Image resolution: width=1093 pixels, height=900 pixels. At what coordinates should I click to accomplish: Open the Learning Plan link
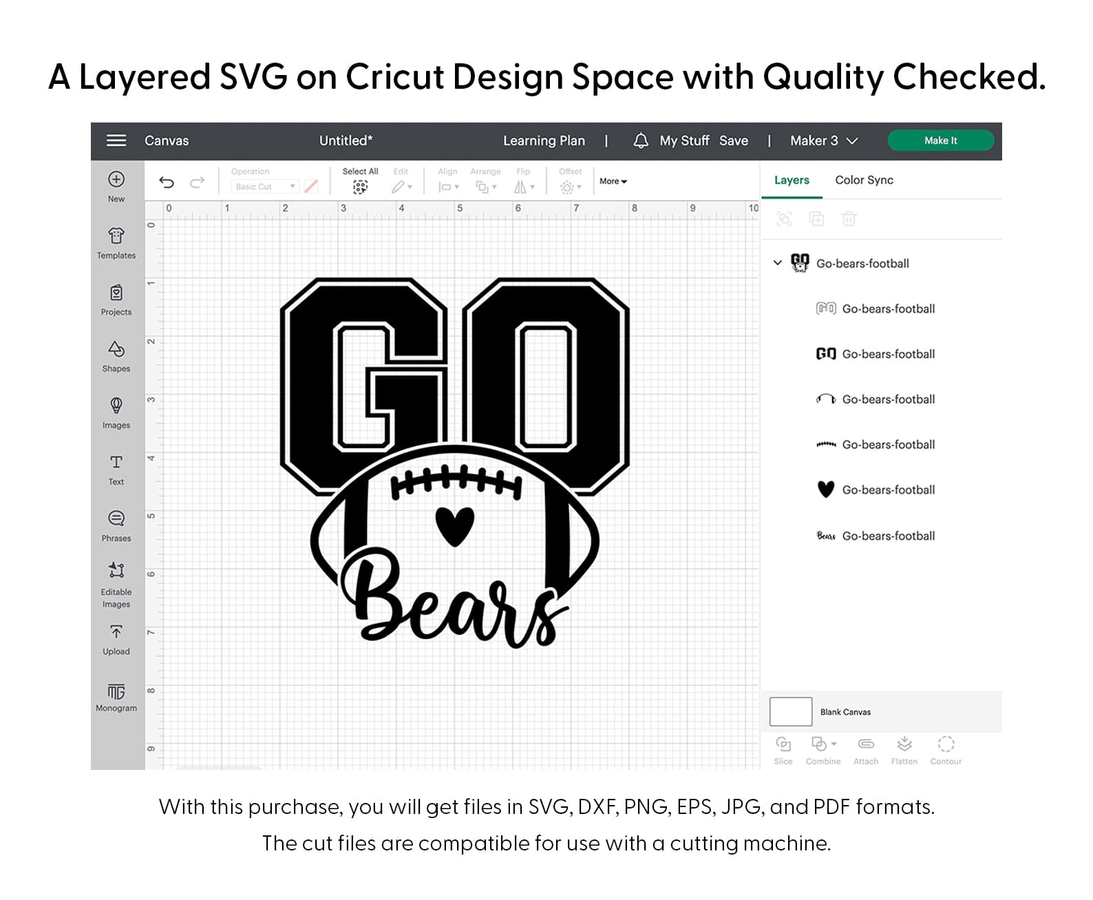(544, 140)
